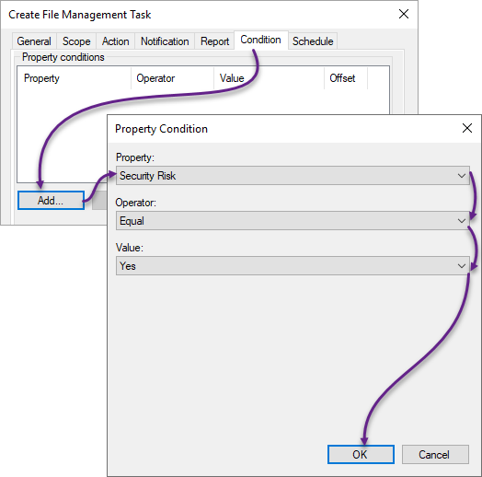Switch to the Scope tab
Image resolution: width=482 pixels, height=477 pixels.
(76, 41)
